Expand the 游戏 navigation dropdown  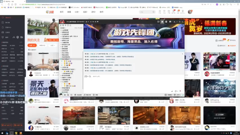click(x=94, y=12)
